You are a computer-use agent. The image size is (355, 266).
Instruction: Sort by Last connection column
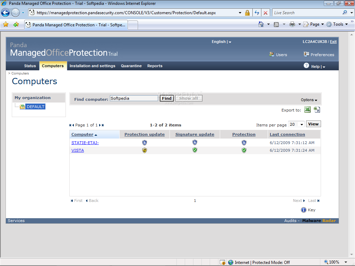[287, 134]
